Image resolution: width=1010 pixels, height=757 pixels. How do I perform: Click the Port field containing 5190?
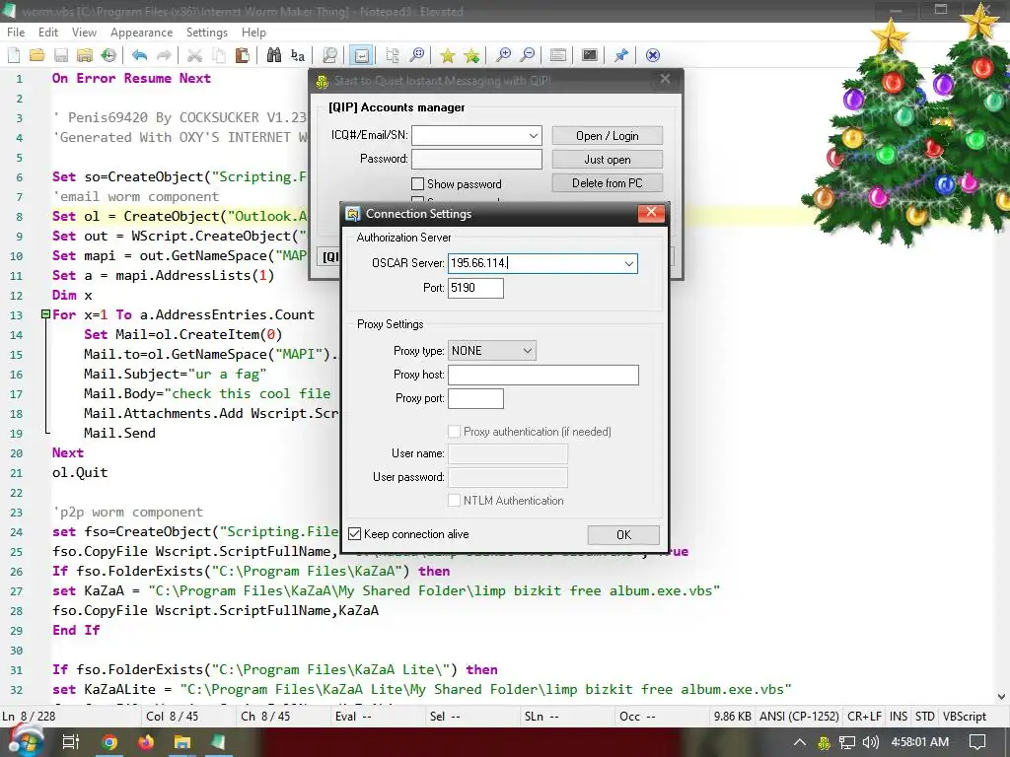tap(475, 288)
